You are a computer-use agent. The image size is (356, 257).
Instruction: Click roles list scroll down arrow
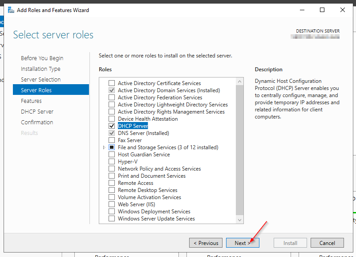239,220
